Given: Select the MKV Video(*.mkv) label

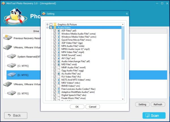Looking at the screenshot, I should (71, 83).
